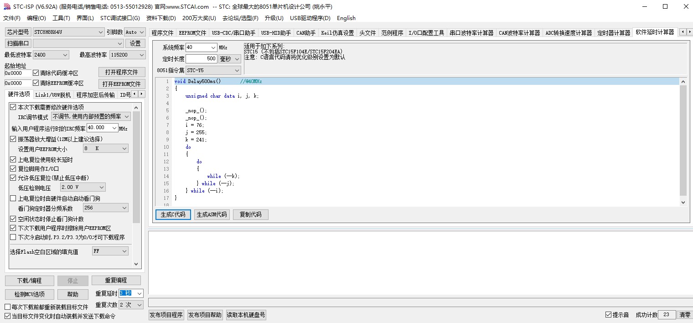Open 工具(T) menu
The height and width of the screenshot is (323, 693).
[x=61, y=18]
